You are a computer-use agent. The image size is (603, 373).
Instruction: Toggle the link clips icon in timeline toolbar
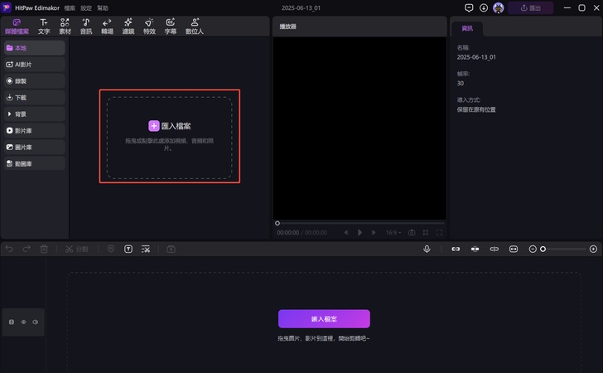[456, 249]
